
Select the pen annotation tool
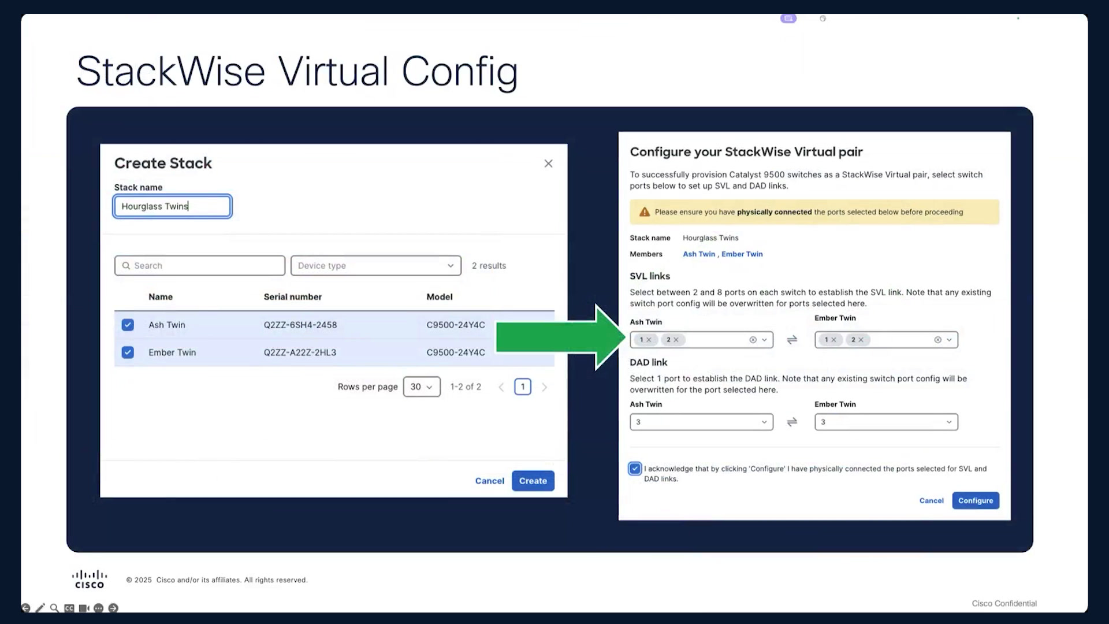pos(40,608)
